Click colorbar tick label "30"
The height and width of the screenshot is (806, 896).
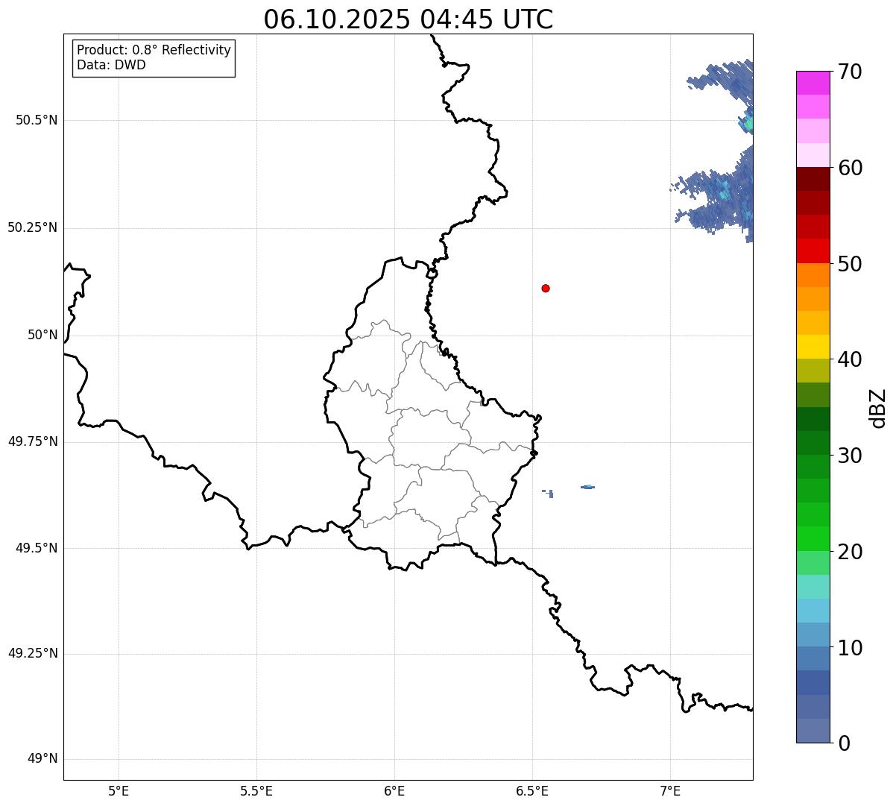[850, 456]
